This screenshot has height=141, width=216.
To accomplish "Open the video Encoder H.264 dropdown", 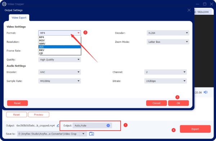I will tap(168, 33).
